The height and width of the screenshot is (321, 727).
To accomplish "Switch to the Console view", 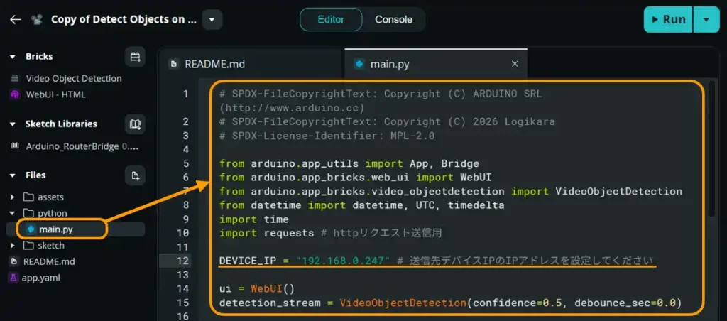I will (x=393, y=19).
